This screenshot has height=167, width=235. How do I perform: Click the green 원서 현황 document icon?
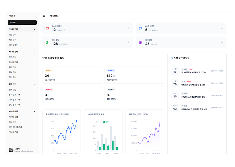tap(47, 42)
